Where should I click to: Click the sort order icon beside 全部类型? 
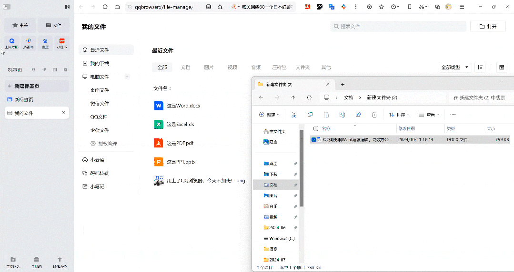480,68
